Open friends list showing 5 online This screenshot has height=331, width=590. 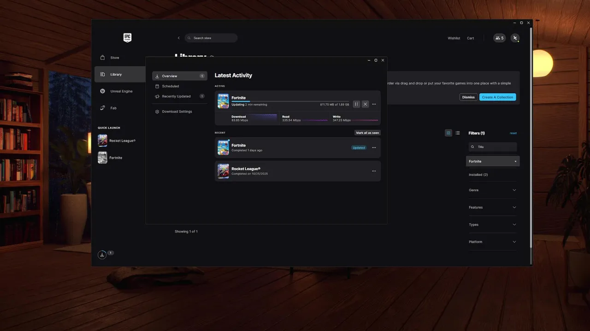click(499, 38)
